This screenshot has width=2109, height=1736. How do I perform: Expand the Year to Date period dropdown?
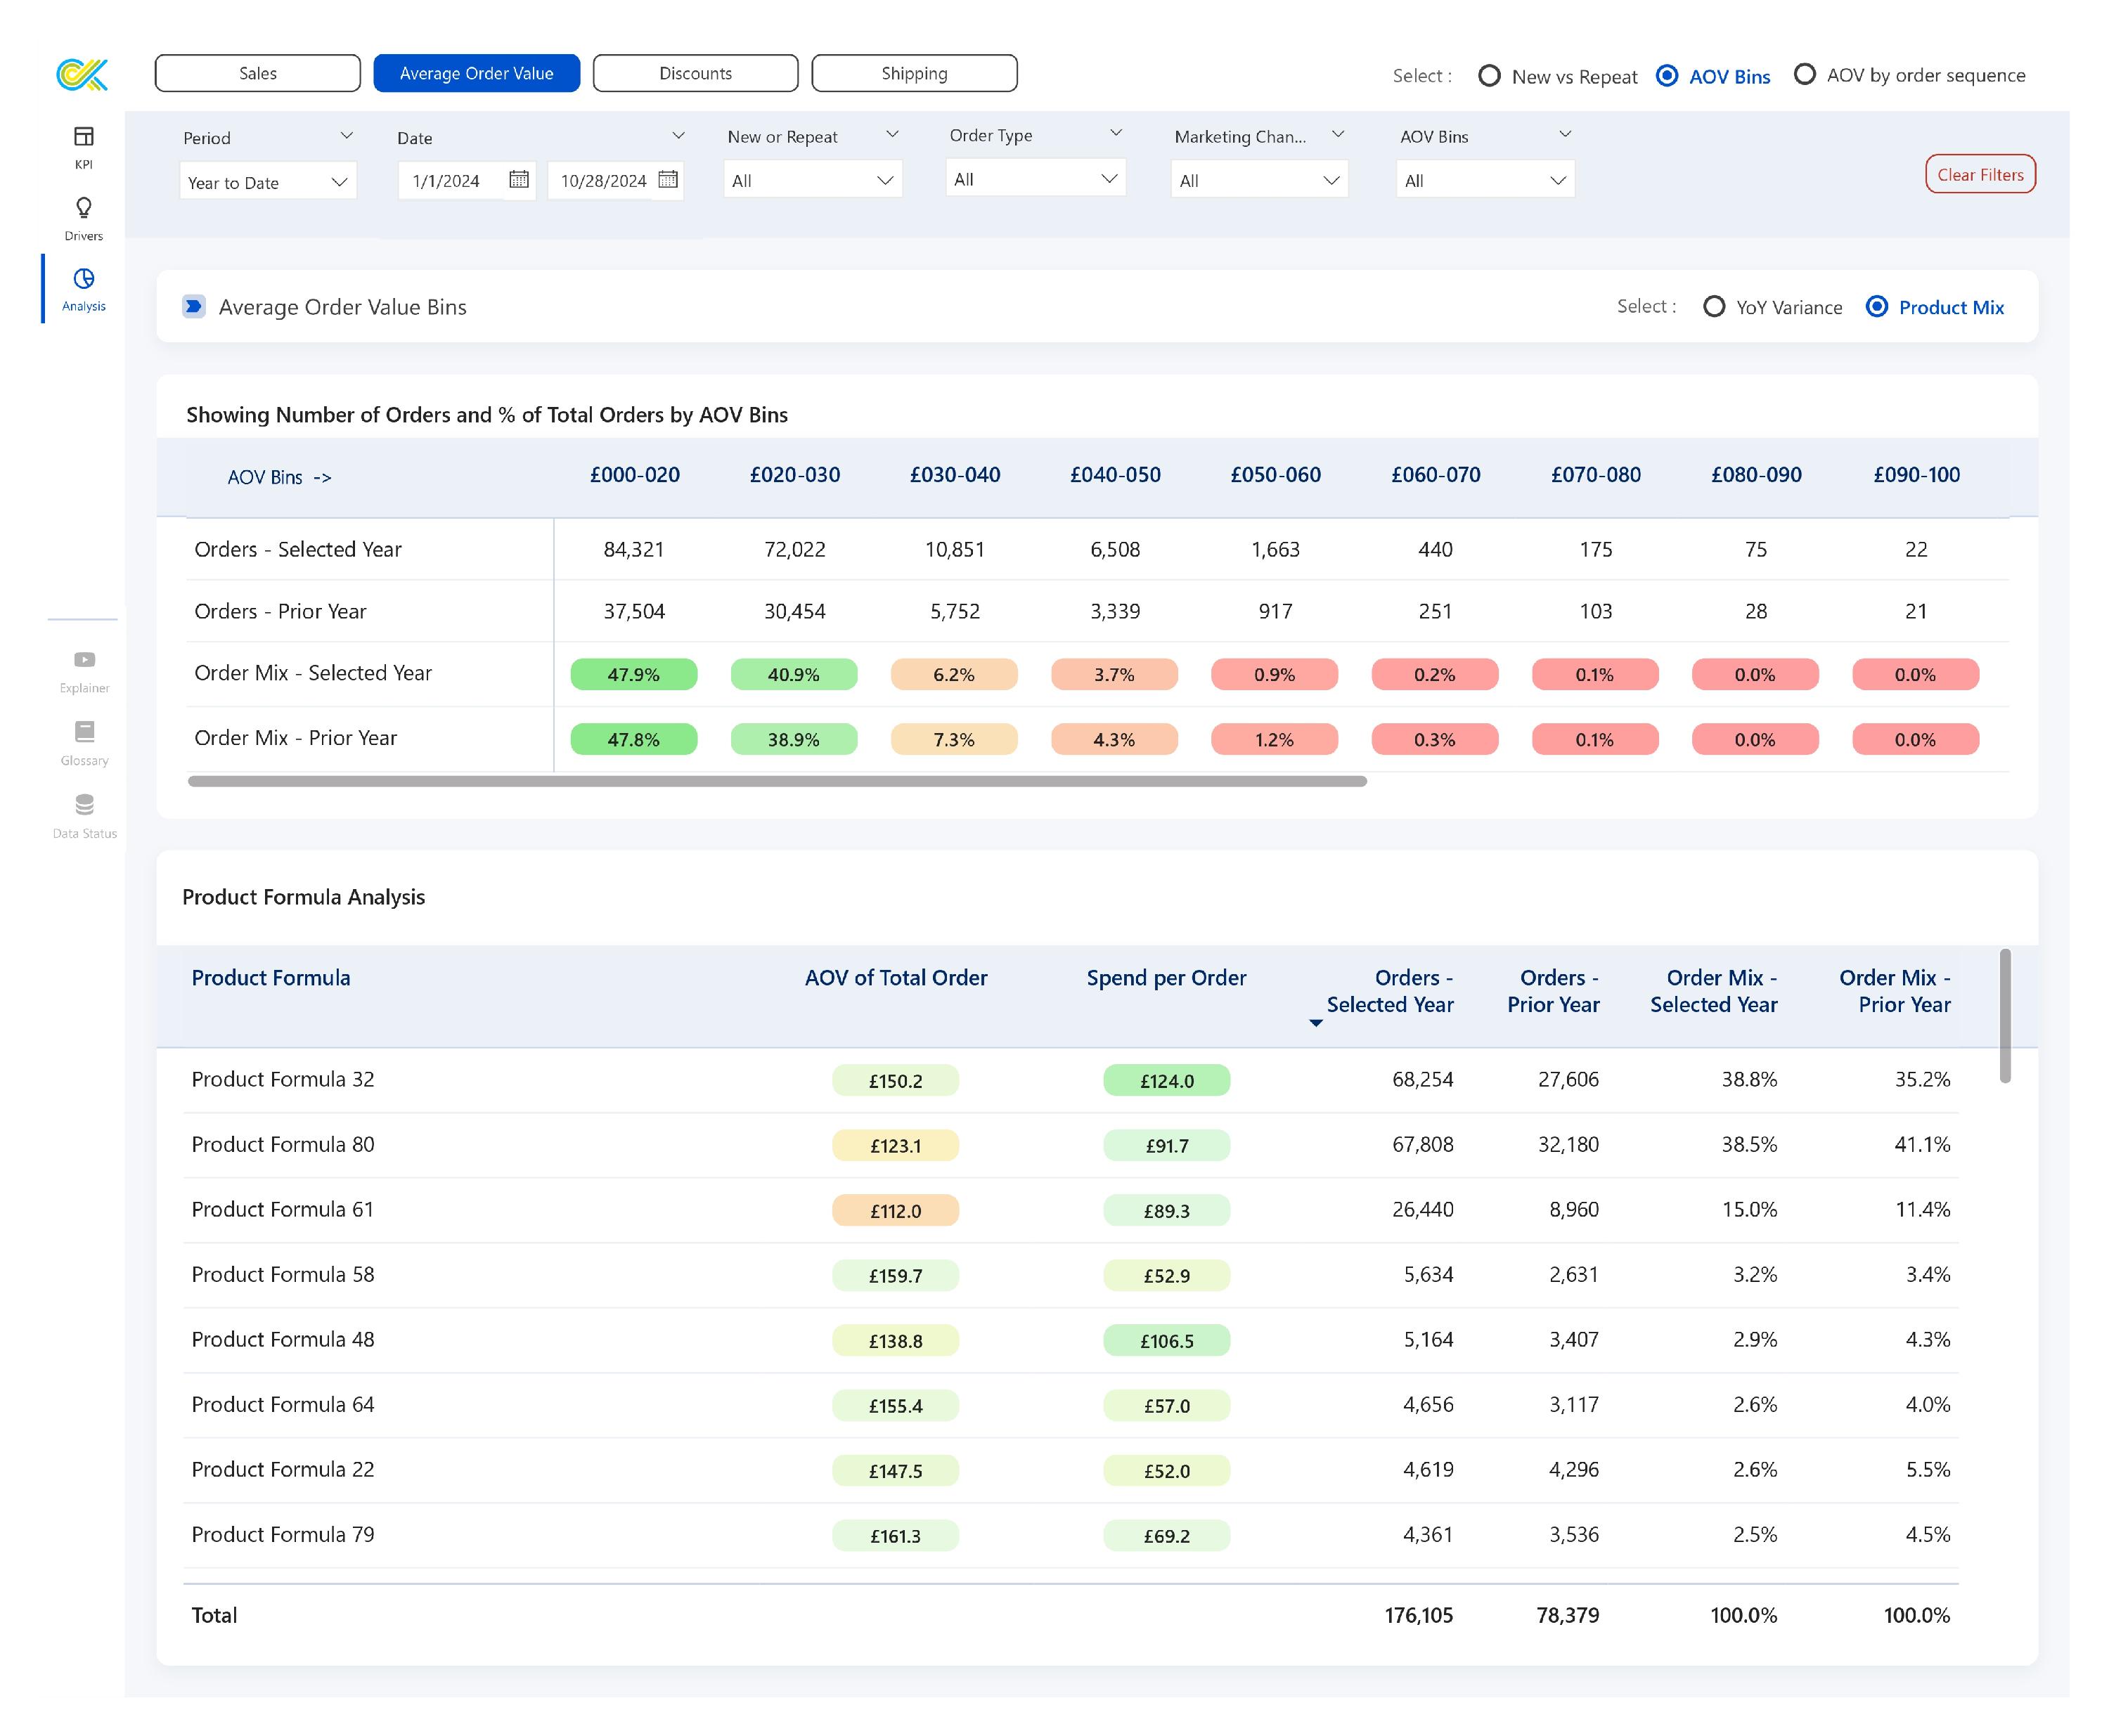click(x=268, y=182)
